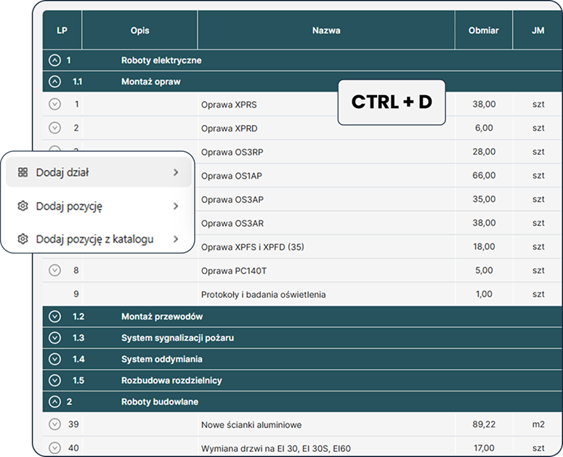Click the circled chevron icon on row 39
The image size is (563, 457).
click(54, 424)
